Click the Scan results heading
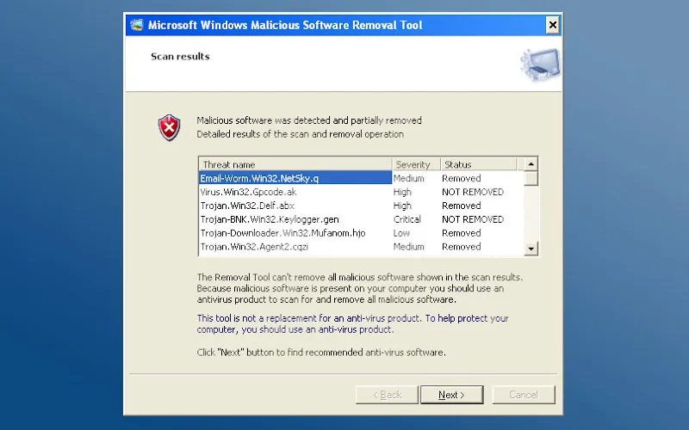Screen dimensions: 689x430 click(x=180, y=56)
